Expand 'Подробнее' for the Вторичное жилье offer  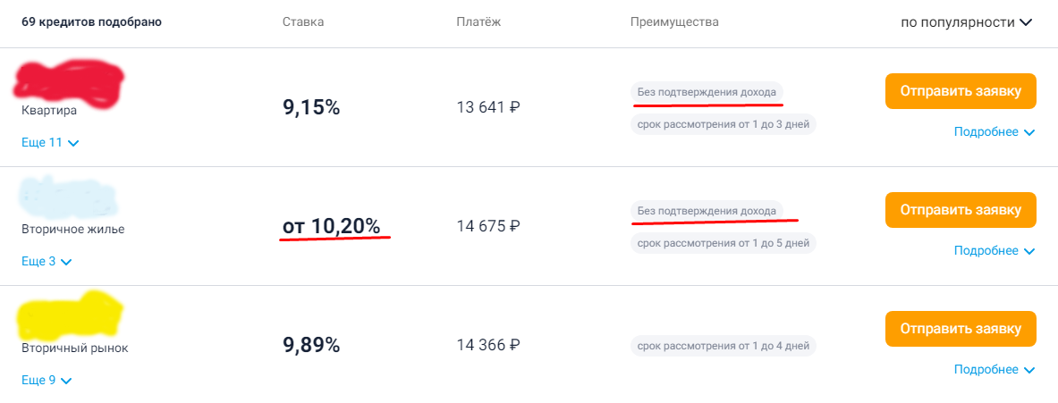pyautogui.click(x=994, y=251)
